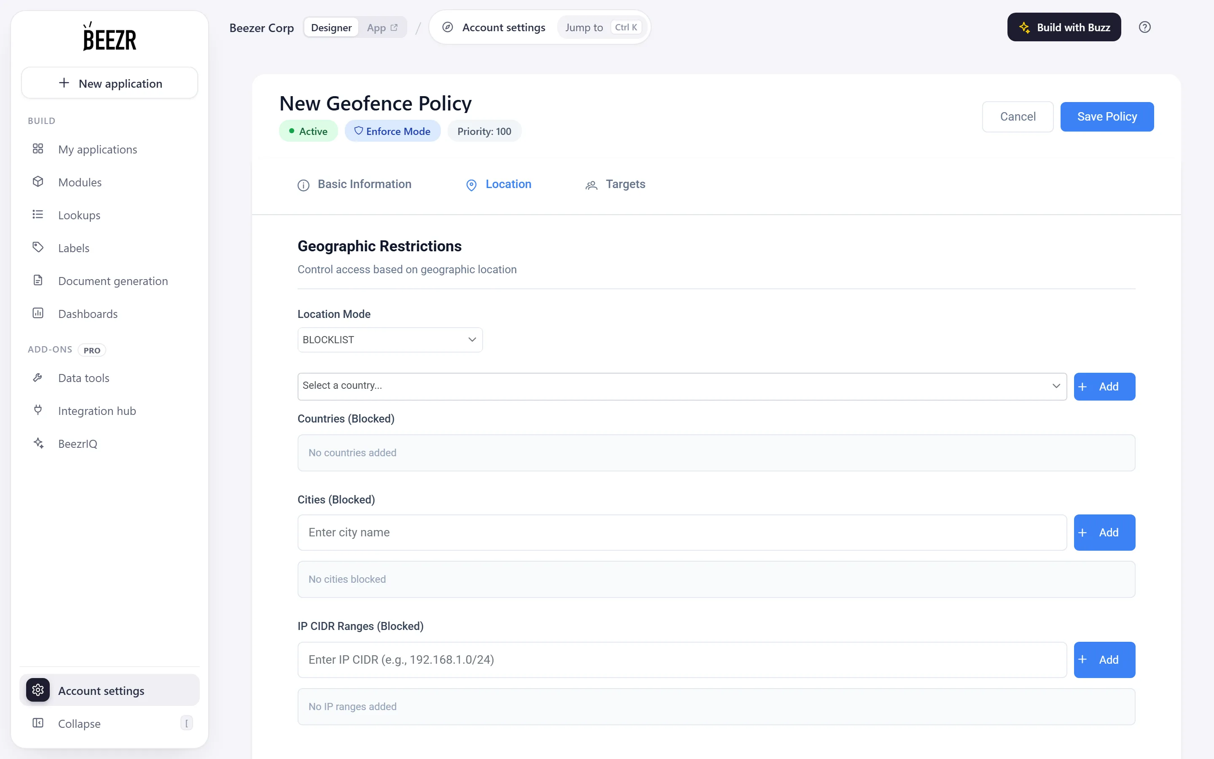Click the Collapse sidebar panel icon
Screen dimensions: 1214x759
click(x=38, y=723)
